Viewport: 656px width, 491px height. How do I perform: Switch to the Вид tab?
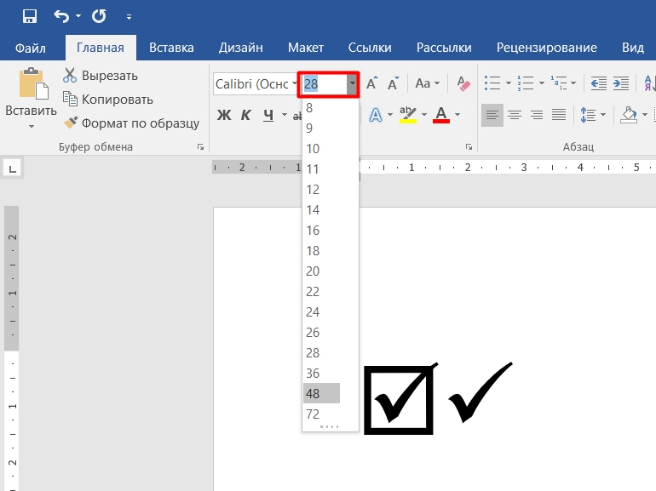click(633, 48)
